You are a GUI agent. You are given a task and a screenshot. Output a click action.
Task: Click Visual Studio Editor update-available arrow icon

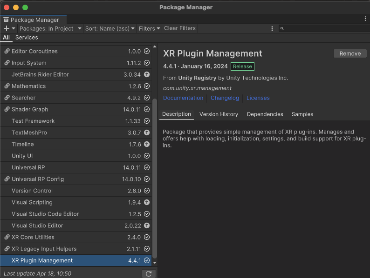click(147, 225)
